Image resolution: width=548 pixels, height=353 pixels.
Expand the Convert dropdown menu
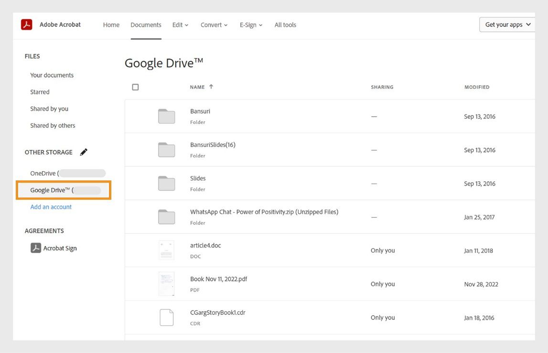point(214,24)
